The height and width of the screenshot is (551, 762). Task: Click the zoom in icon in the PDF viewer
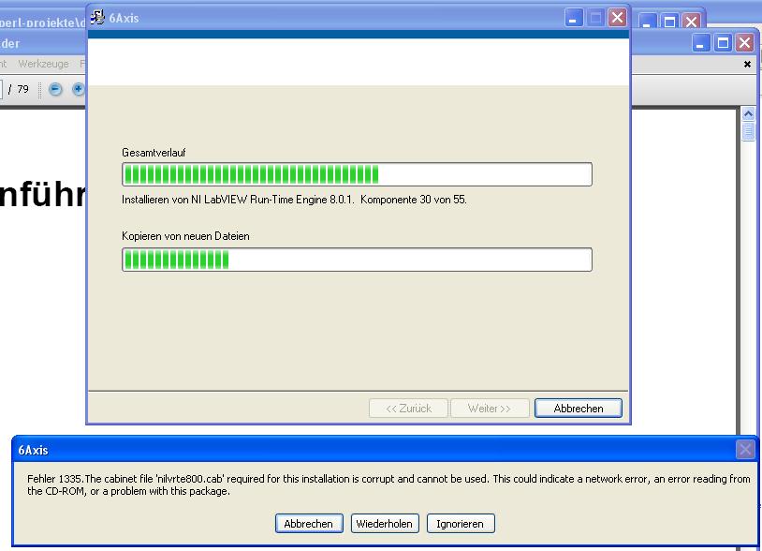pos(78,89)
